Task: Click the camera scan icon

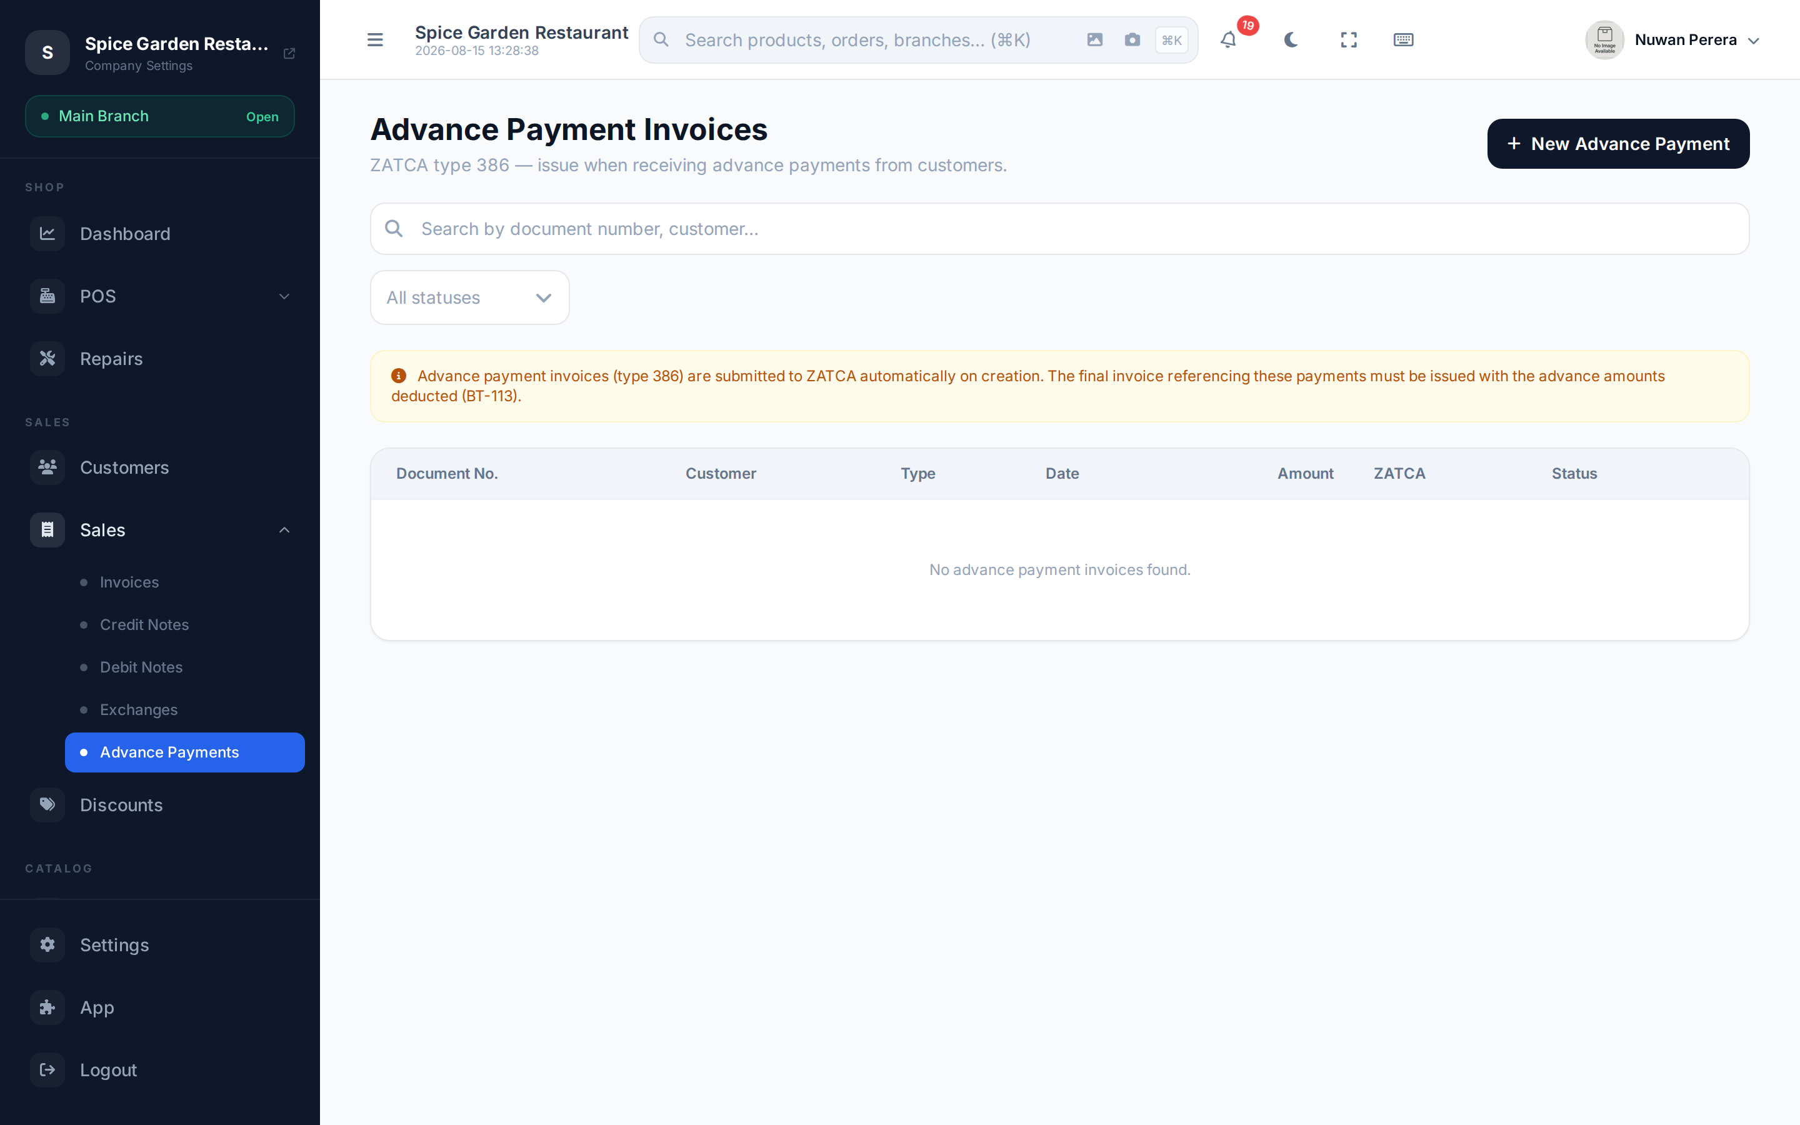Action: 1132,39
